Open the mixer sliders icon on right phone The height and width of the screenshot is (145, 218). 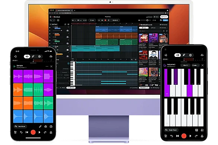(x=166, y=136)
